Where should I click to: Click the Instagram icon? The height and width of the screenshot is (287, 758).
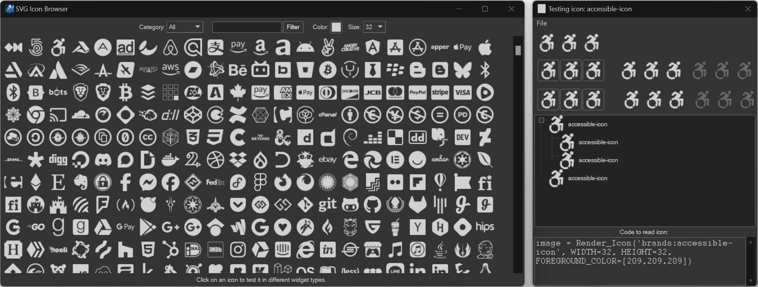click(x=238, y=250)
